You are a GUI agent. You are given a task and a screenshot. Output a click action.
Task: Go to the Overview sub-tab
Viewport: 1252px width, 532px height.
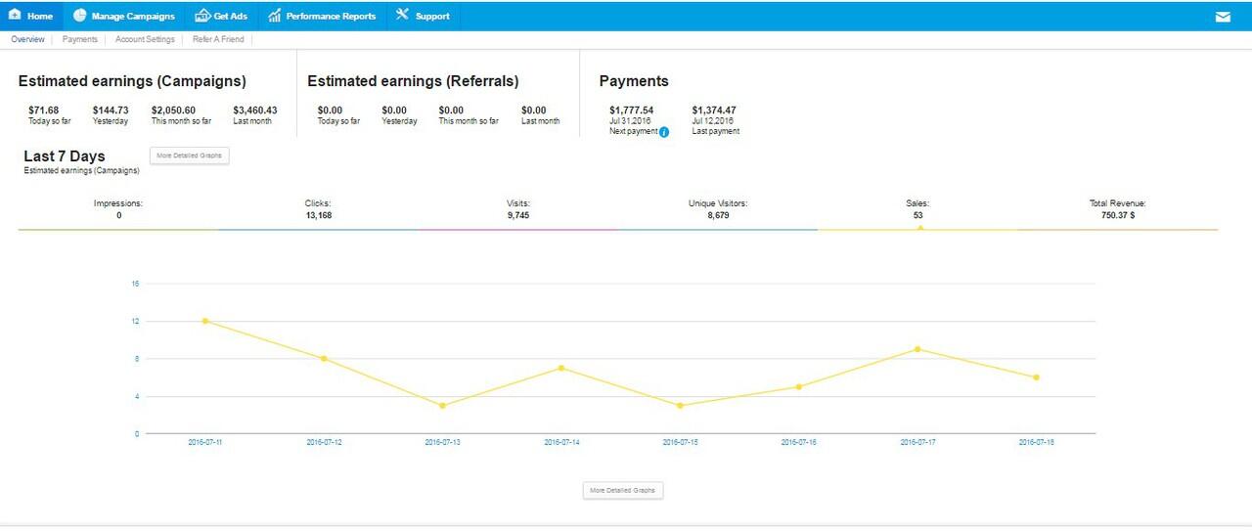[27, 40]
